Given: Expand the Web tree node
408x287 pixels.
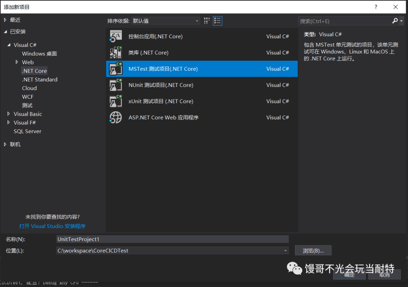Looking at the screenshot, I should [17, 62].
